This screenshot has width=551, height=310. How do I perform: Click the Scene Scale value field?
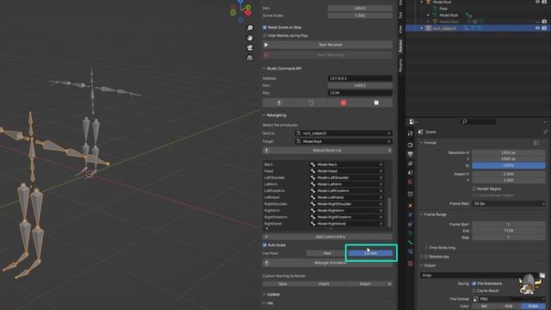360,15
